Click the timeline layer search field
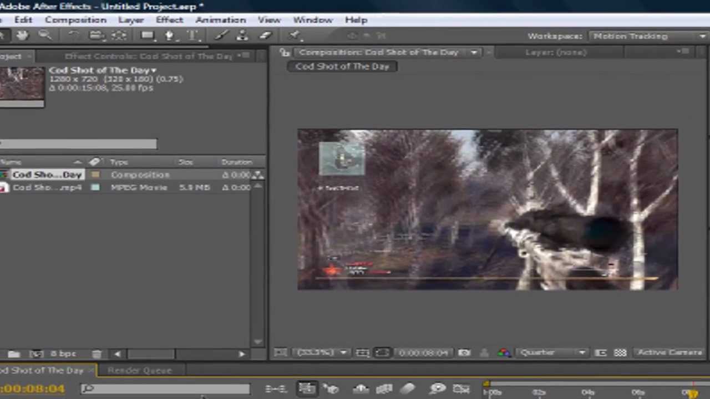 point(165,389)
